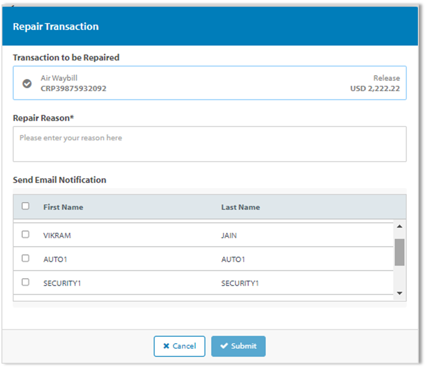Focus the Repair Reason text field
426x368 pixels.
point(209,144)
